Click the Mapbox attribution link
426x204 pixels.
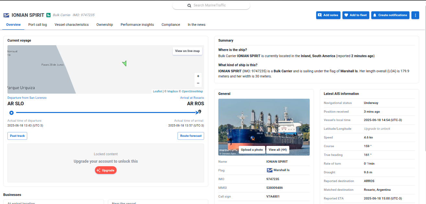coord(173,91)
